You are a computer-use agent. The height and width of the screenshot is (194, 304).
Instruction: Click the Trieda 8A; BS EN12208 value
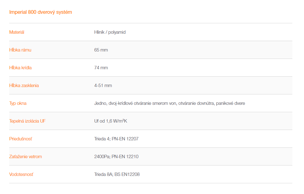tap(117, 174)
